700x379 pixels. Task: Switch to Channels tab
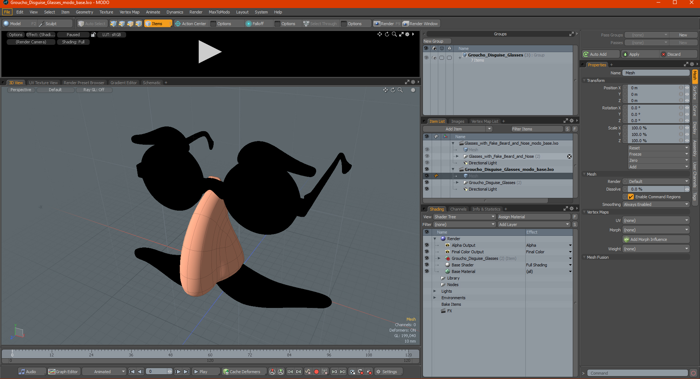(458, 209)
